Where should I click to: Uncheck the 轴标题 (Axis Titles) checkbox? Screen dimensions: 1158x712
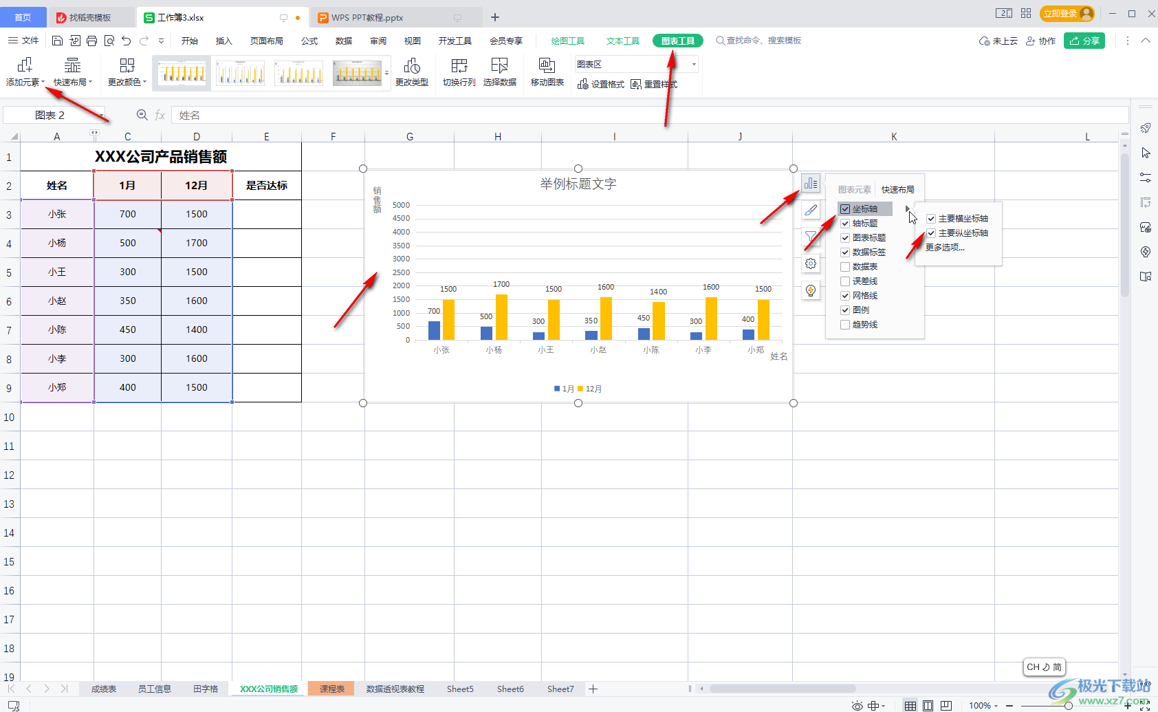tap(845, 223)
